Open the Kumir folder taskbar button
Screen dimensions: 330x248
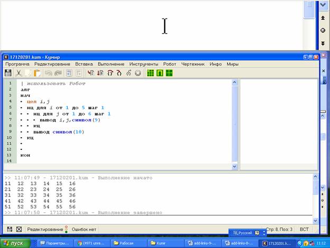click(x=166, y=243)
